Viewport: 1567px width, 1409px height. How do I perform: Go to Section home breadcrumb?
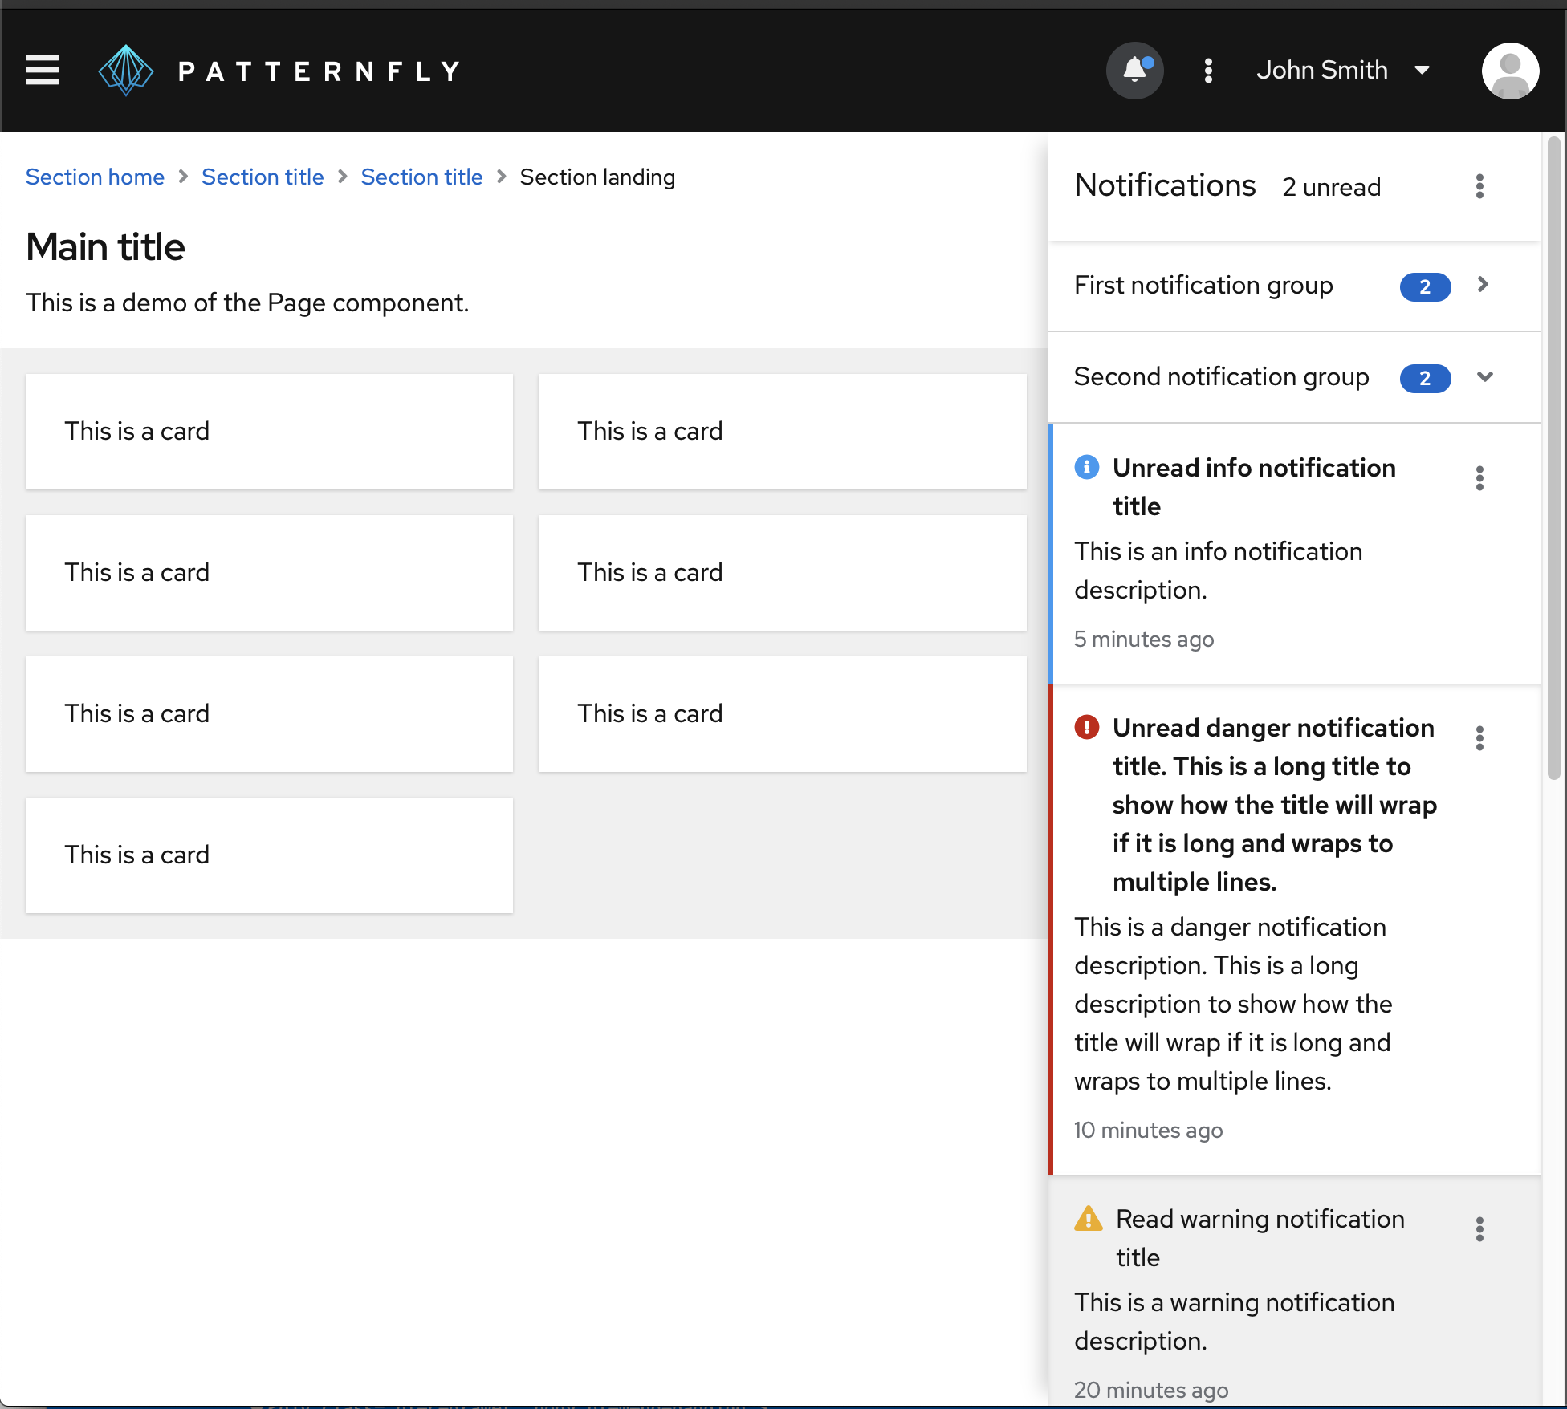point(95,177)
